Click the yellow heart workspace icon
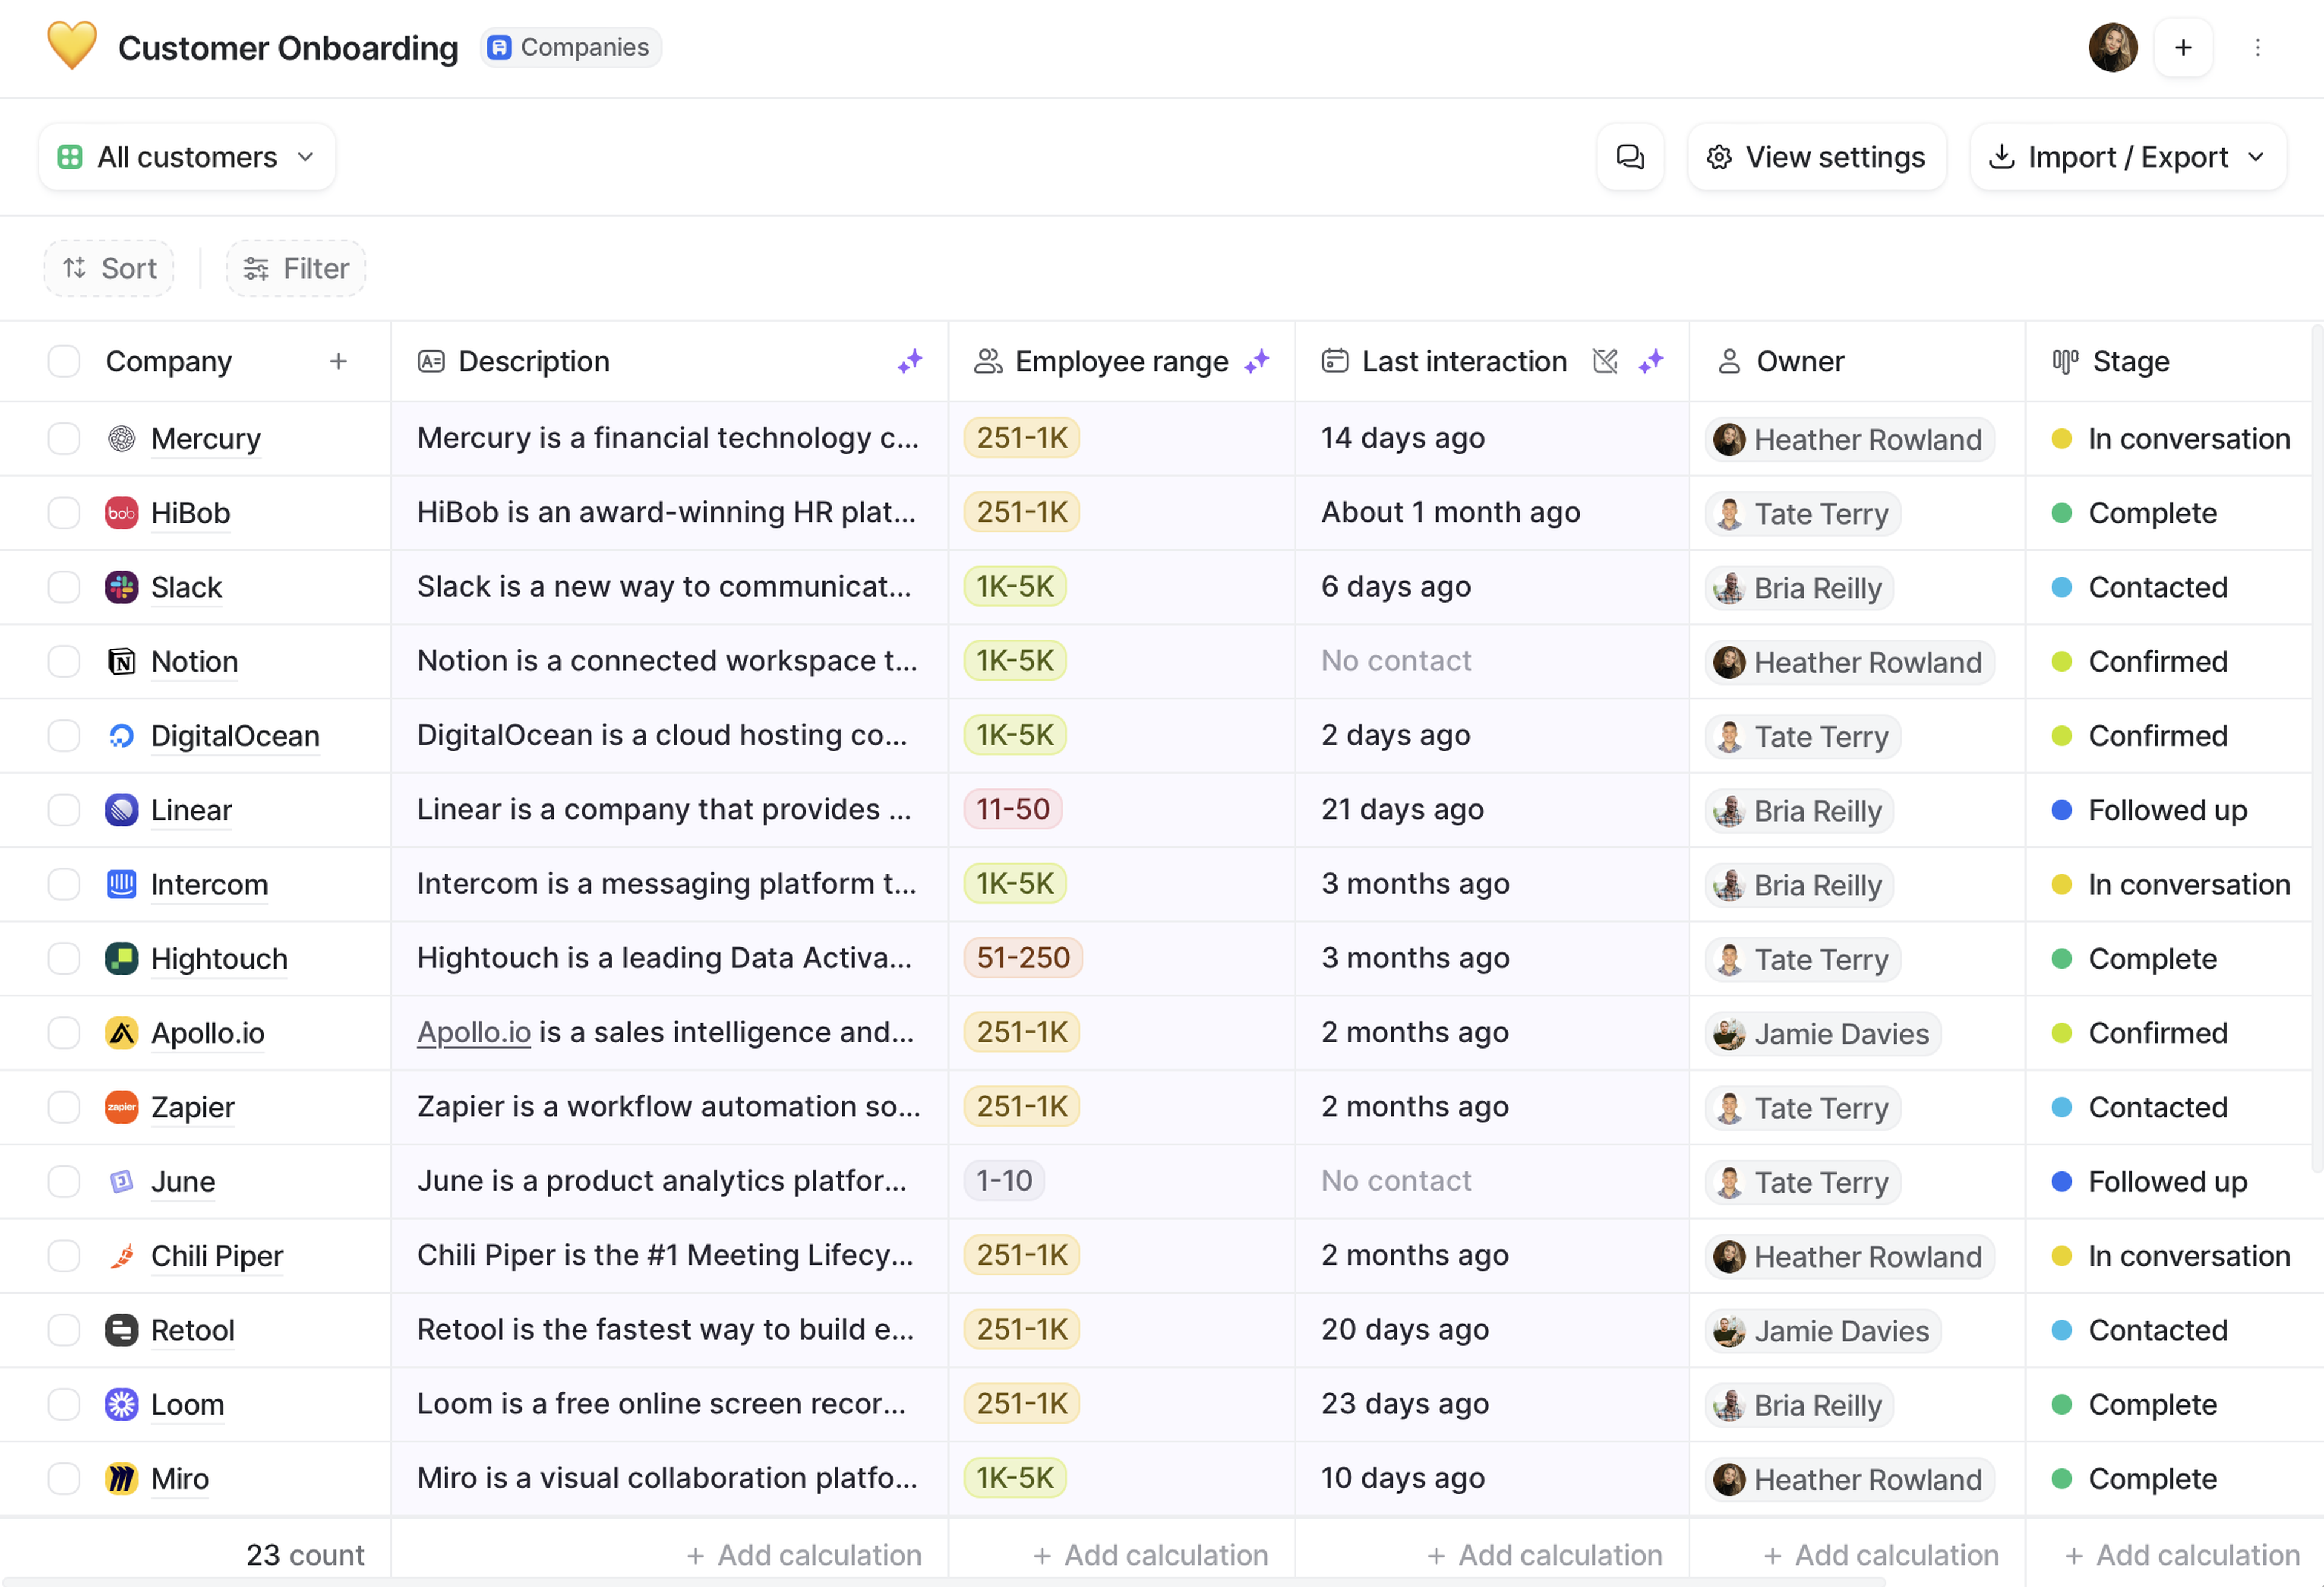 [72, 46]
